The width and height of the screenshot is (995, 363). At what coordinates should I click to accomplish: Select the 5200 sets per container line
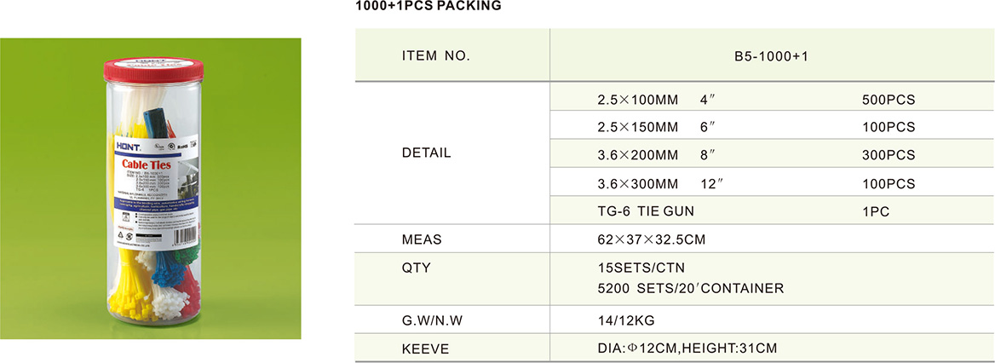click(x=691, y=289)
